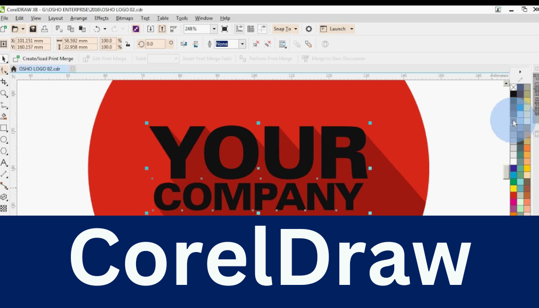Screen dimensions: 539x308
Task: Click the Launch button
Action: [x=337, y=29]
